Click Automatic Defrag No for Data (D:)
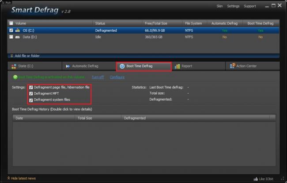This screenshot has height=183, width=287. [224, 37]
